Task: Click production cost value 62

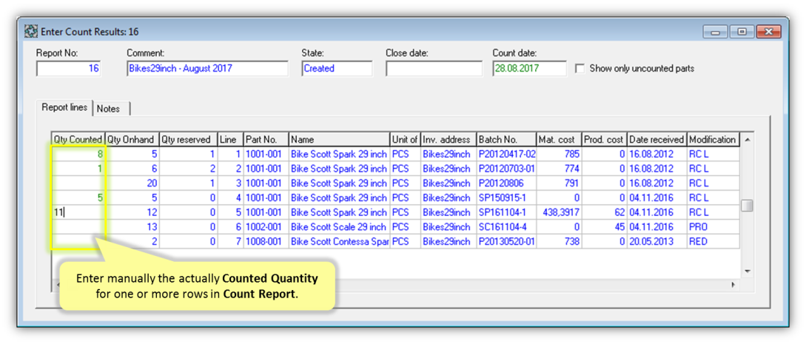Action: click(x=604, y=212)
